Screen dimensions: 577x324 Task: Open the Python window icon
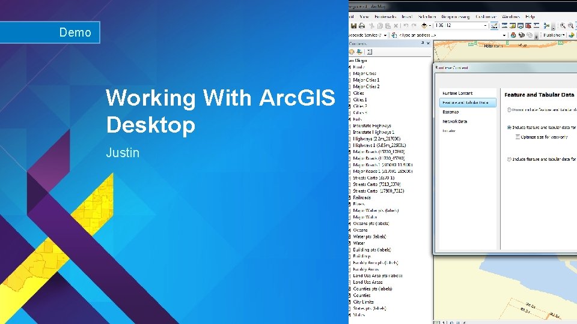coord(536,26)
